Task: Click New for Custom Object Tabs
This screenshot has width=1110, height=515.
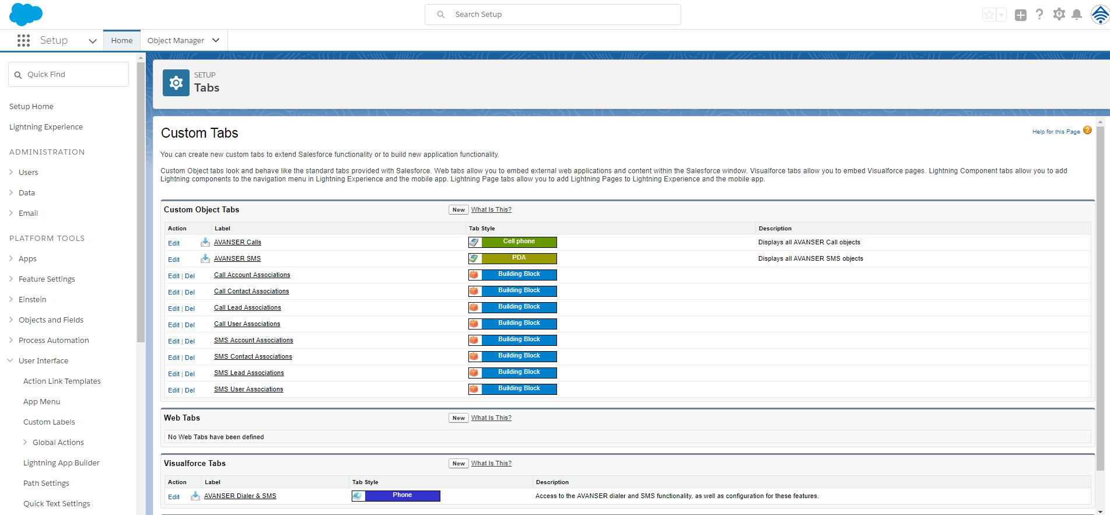Action: coord(458,210)
